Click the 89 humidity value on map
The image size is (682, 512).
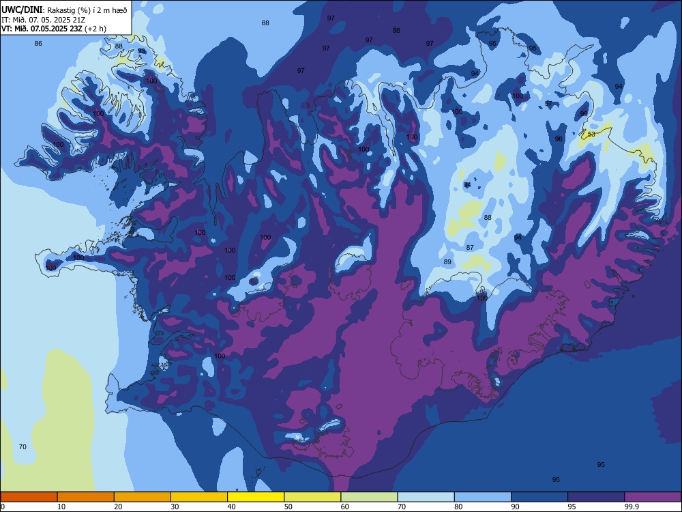click(x=447, y=262)
